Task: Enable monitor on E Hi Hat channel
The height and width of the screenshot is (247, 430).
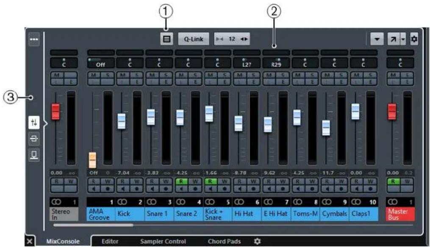Action: coord(269,189)
